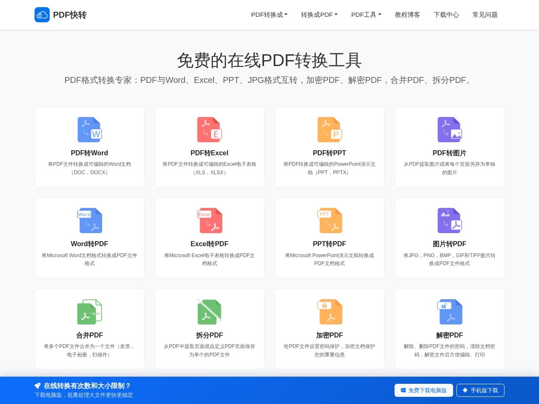Open the Word转PDF blue icon

pos(90,221)
